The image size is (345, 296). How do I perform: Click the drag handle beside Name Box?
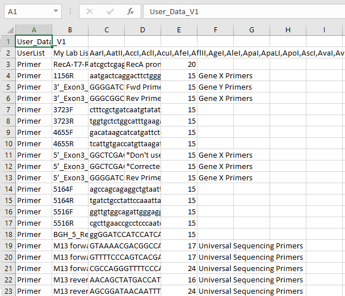69,11
